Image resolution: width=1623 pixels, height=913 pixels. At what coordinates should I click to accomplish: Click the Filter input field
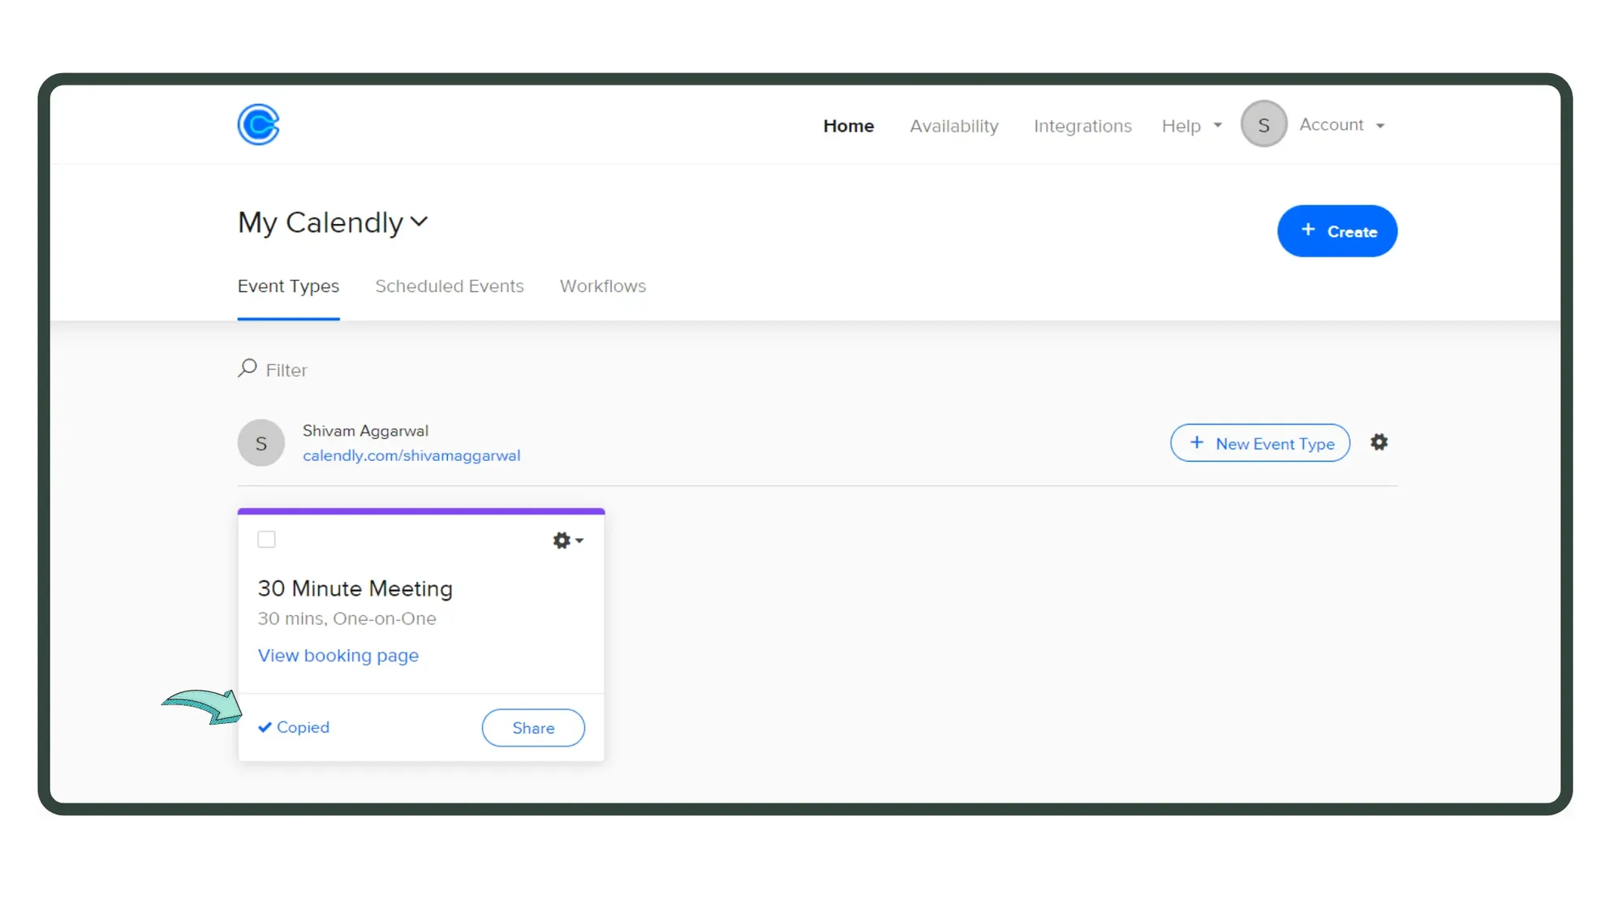point(286,369)
